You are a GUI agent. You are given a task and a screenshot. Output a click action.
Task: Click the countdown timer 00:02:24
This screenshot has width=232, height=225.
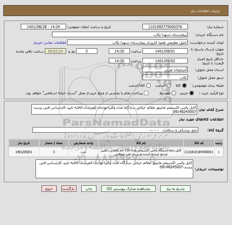(x=55, y=51)
